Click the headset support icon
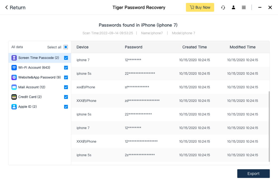The height and width of the screenshot is (182, 278). pos(223,7)
